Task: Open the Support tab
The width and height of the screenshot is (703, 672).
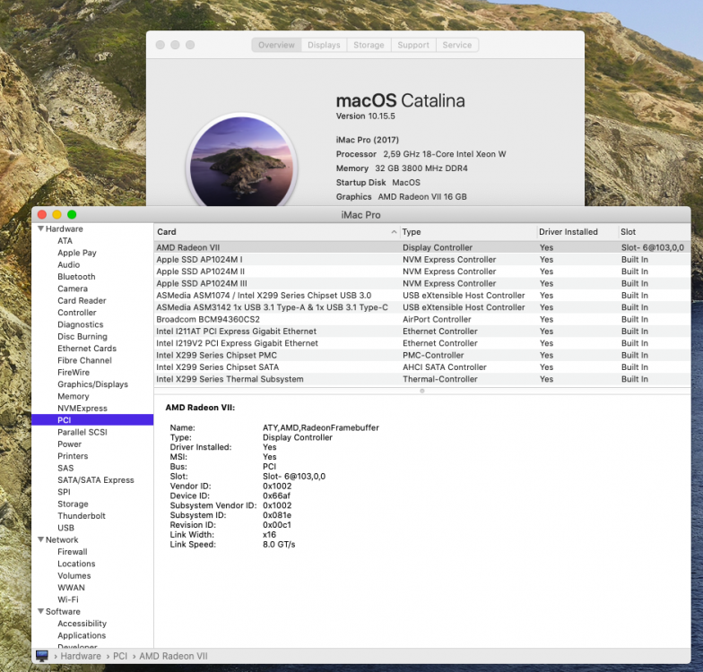Action: coord(412,45)
